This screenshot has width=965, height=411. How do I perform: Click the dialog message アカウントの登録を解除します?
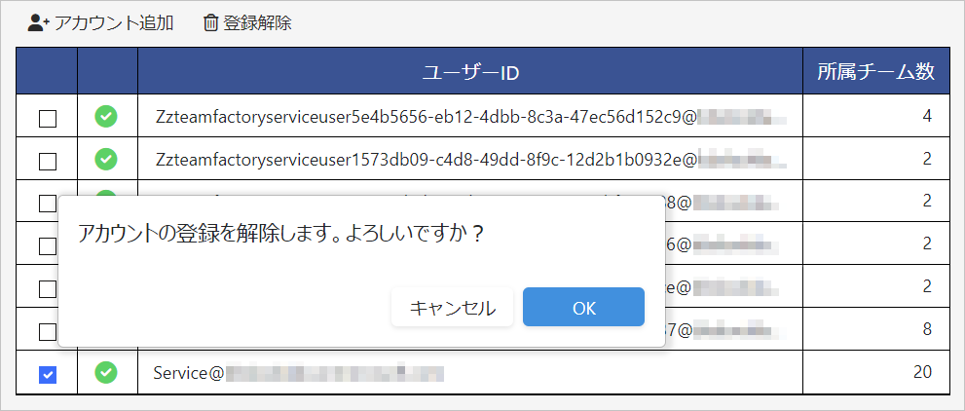click(x=280, y=235)
